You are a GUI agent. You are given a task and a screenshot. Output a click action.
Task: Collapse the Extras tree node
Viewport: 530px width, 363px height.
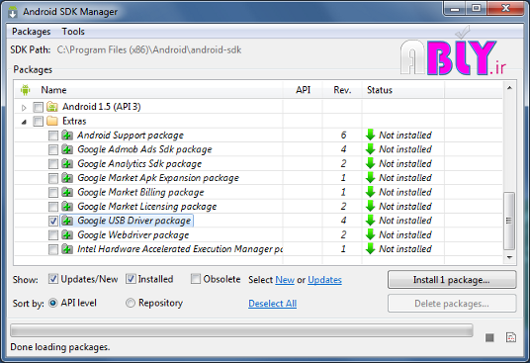pos(24,122)
